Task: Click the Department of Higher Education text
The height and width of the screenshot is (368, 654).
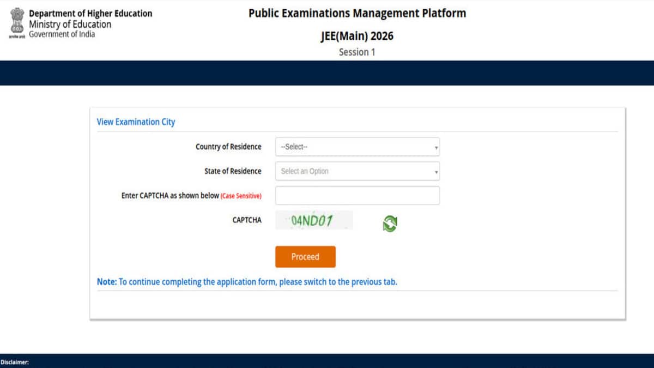Action: [x=90, y=14]
